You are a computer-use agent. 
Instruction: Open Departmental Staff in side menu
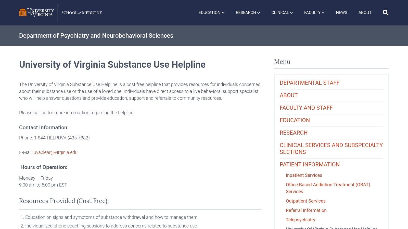(x=310, y=83)
